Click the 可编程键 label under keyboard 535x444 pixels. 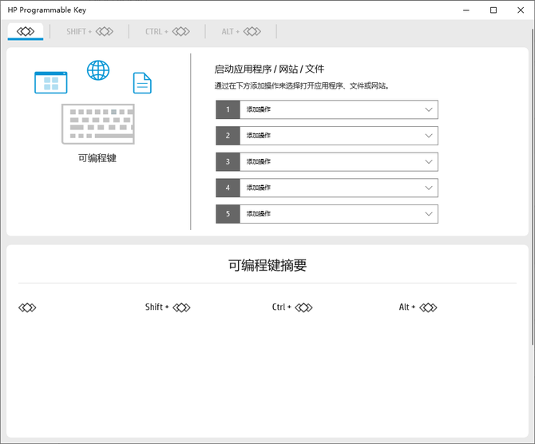[x=97, y=158]
